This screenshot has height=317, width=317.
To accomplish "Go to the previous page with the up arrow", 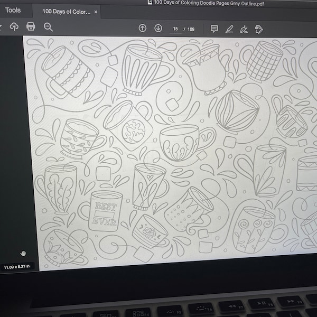I will [143, 28].
